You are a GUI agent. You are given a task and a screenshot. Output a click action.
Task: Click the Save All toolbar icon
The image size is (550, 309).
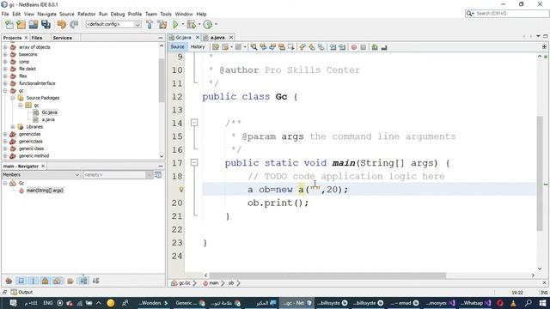(x=46, y=25)
